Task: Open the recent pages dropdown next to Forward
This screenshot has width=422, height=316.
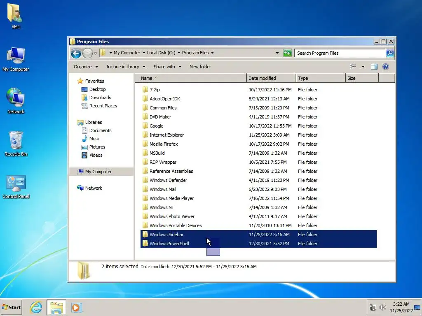Action: pos(95,53)
